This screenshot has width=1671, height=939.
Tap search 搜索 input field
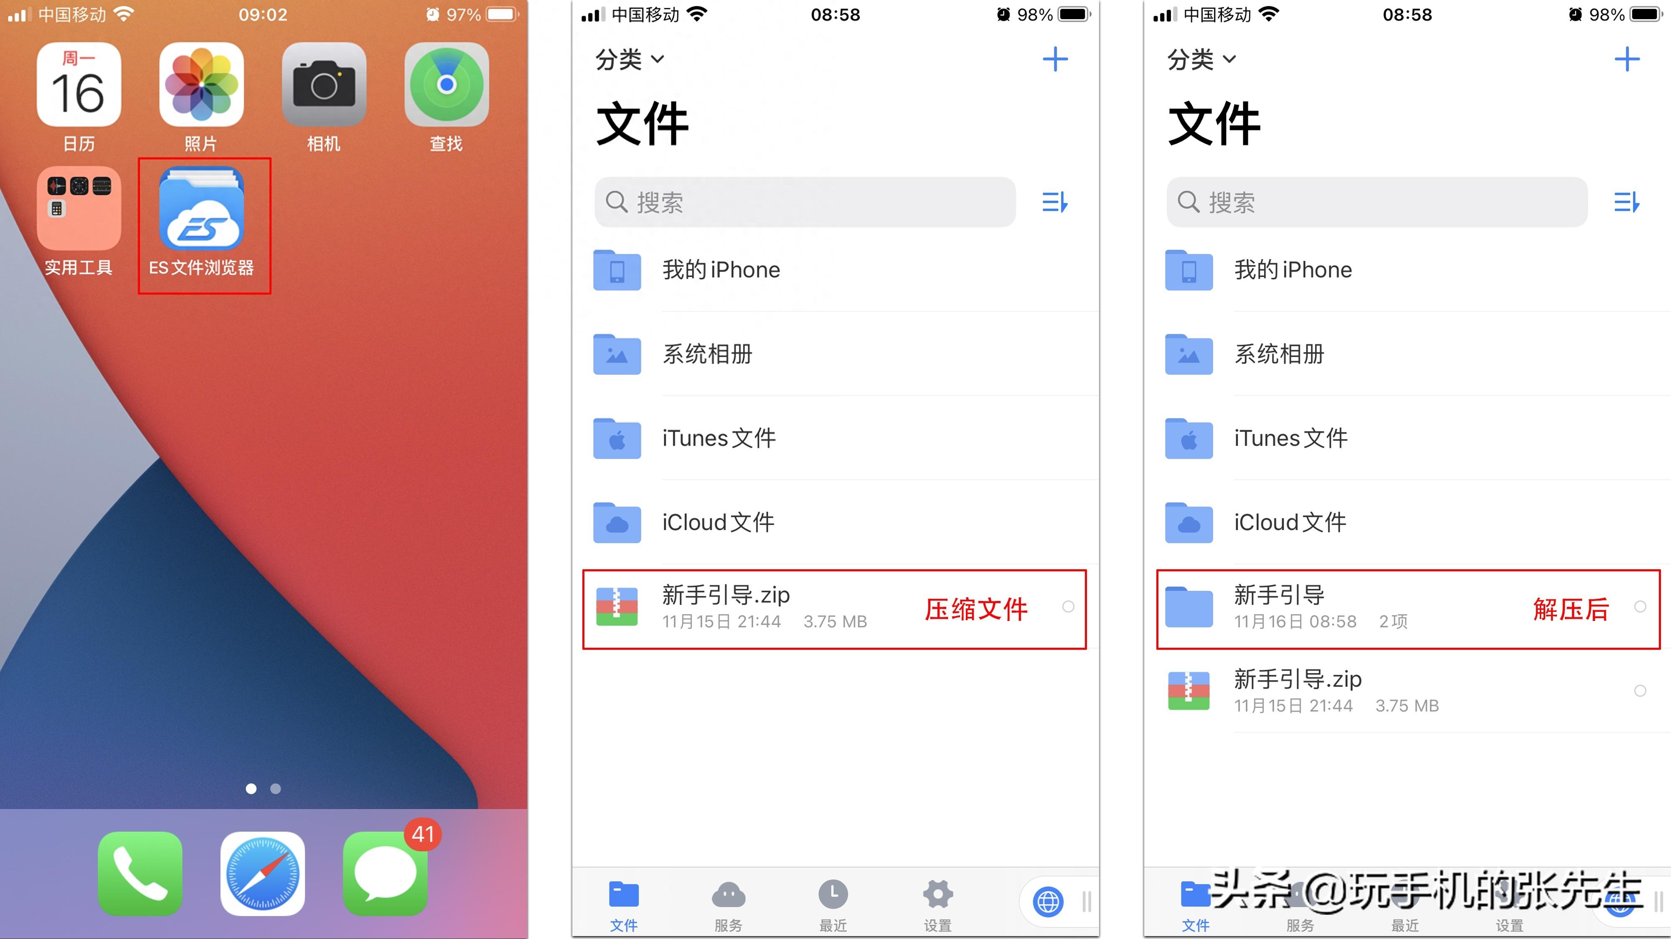(803, 202)
